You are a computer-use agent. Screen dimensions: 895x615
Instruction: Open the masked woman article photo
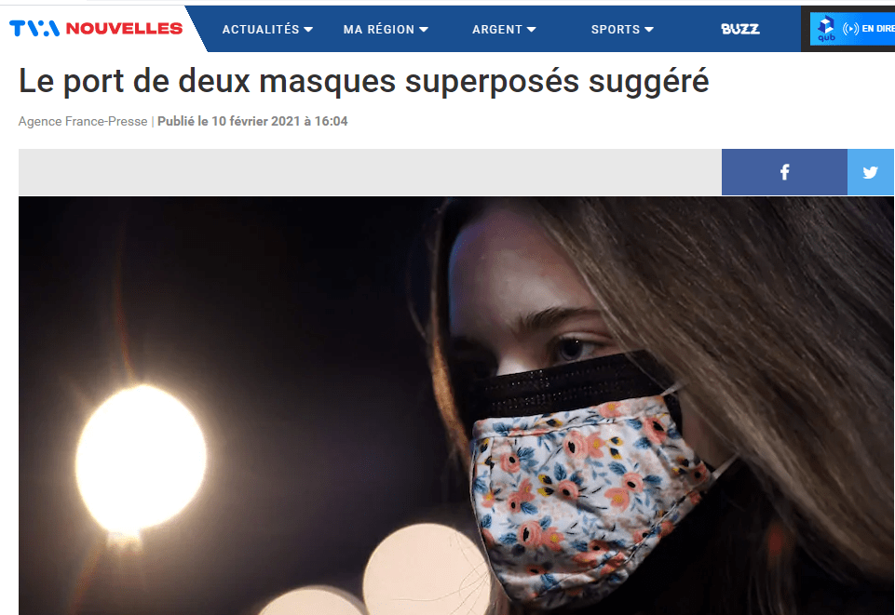pyautogui.click(x=456, y=406)
